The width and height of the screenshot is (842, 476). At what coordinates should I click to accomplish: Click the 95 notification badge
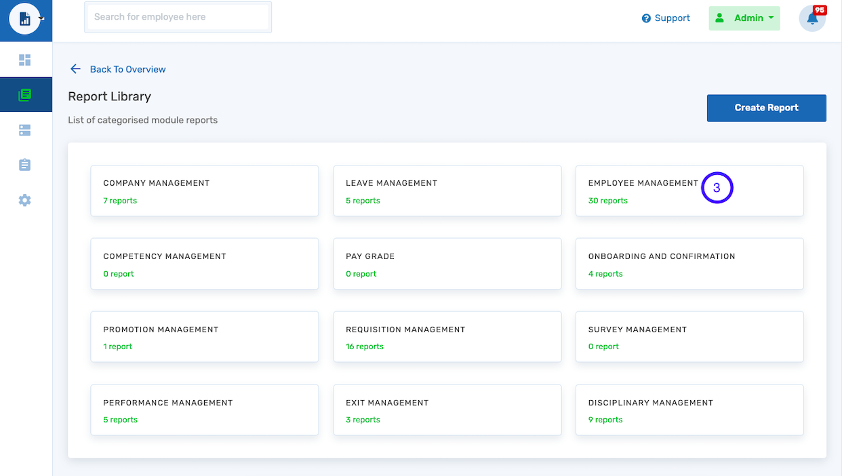(821, 11)
